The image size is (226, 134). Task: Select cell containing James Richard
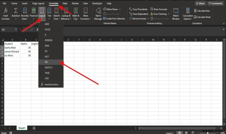12,52
